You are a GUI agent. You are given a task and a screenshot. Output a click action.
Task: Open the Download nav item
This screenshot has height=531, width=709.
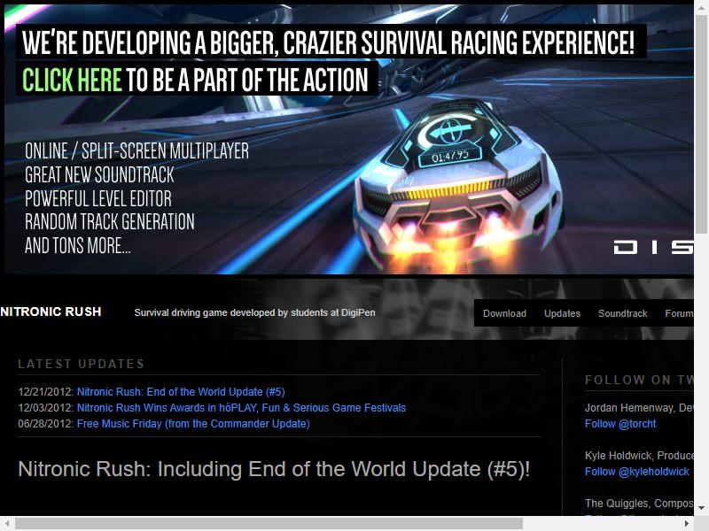point(504,313)
